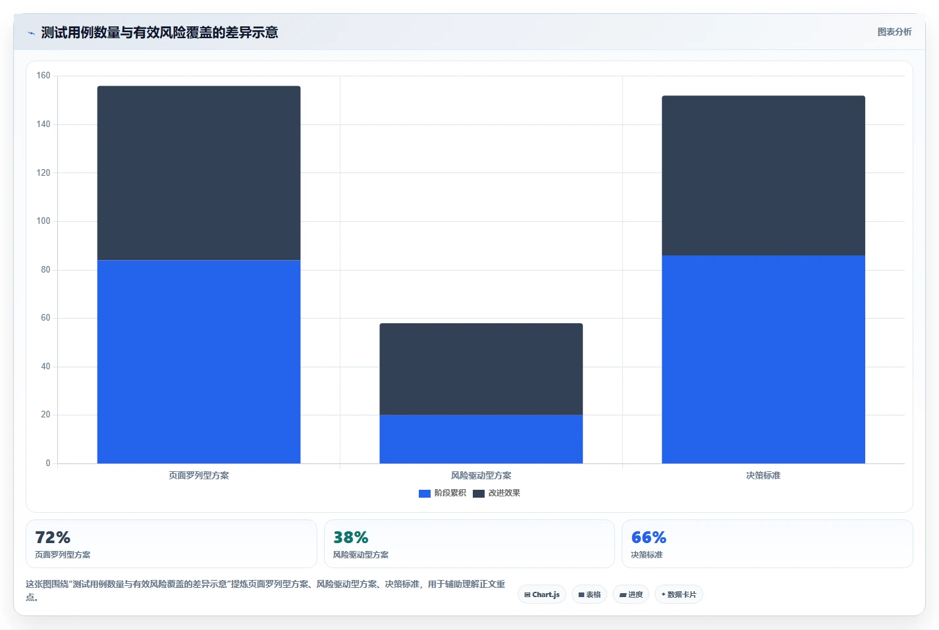The image size is (939, 630).
Task: Select the 数据卡片 tag
Action: point(678,594)
